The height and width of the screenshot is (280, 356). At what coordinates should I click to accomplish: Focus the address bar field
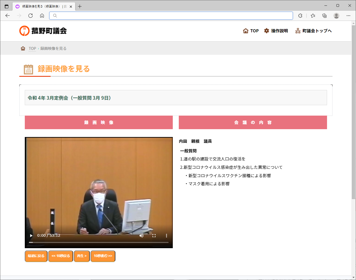click(x=171, y=16)
